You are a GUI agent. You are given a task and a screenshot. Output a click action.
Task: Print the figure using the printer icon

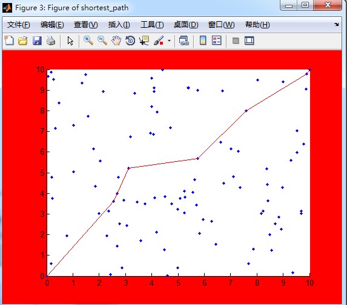click(x=51, y=41)
